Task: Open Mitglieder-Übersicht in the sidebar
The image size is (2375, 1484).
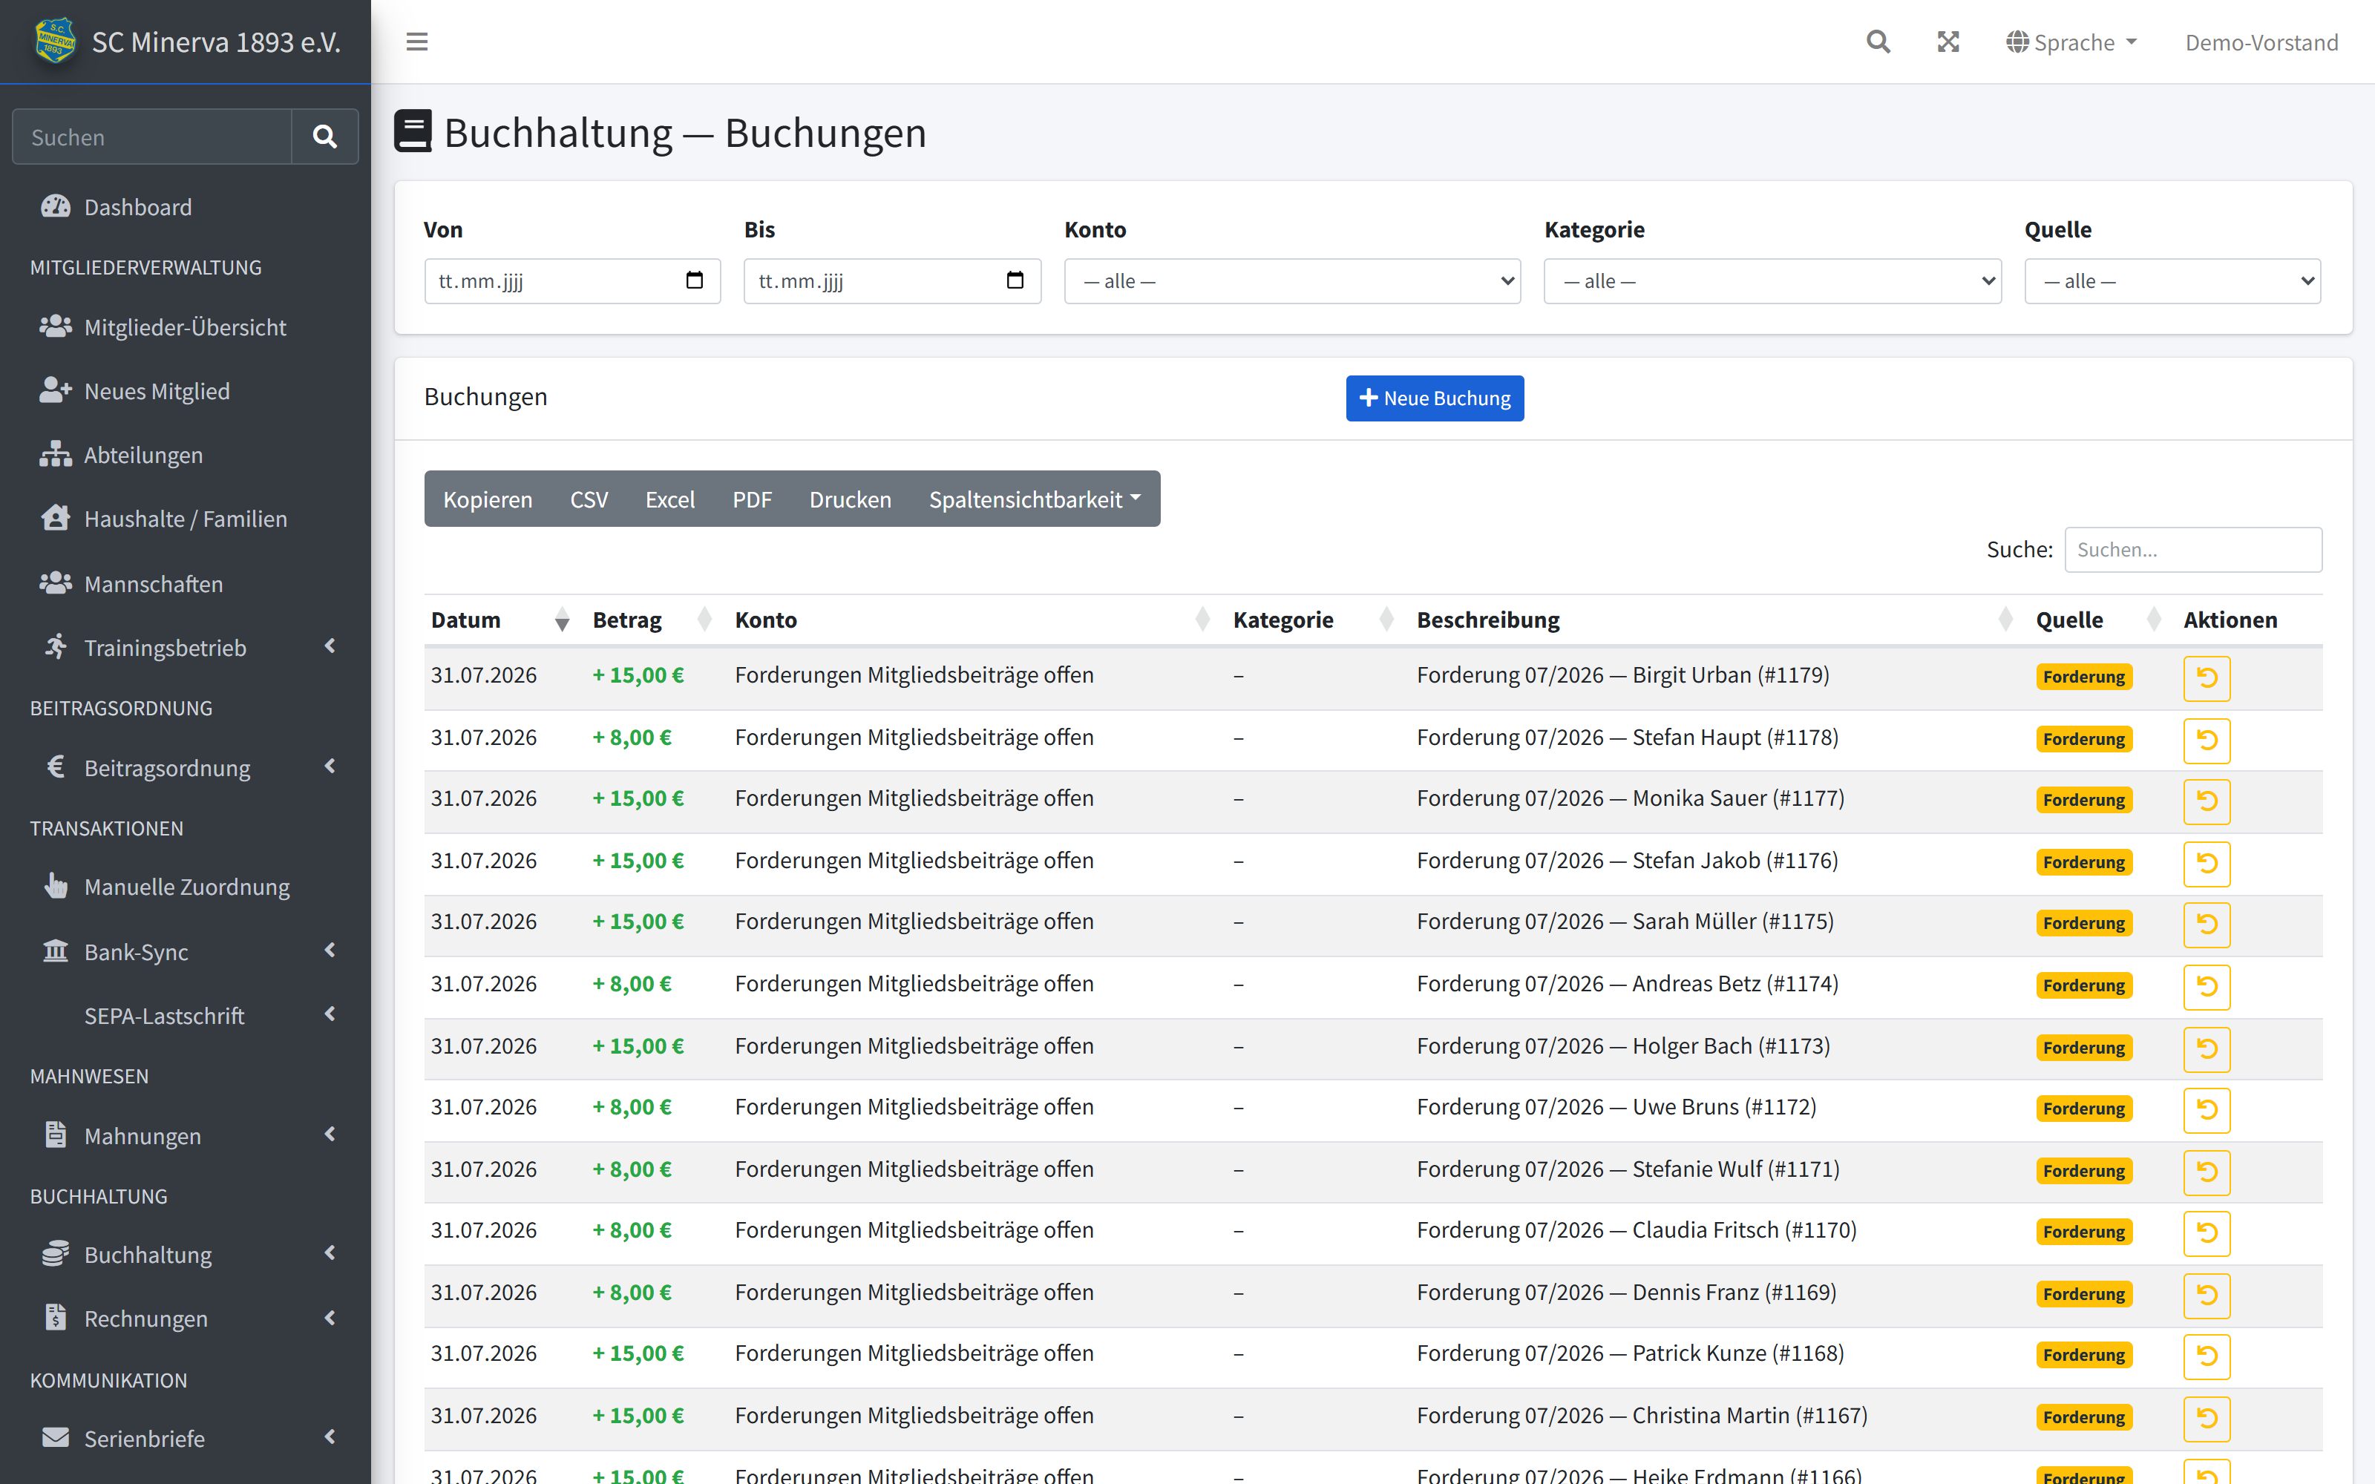Action: pos(186,326)
